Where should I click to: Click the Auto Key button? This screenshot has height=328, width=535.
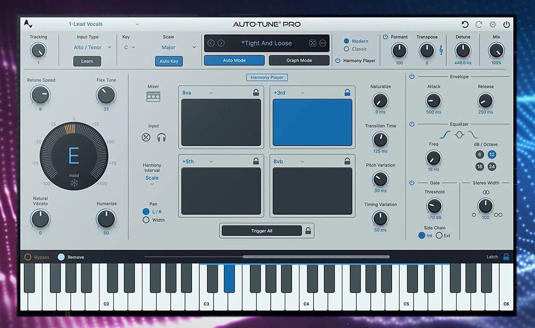pos(169,61)
